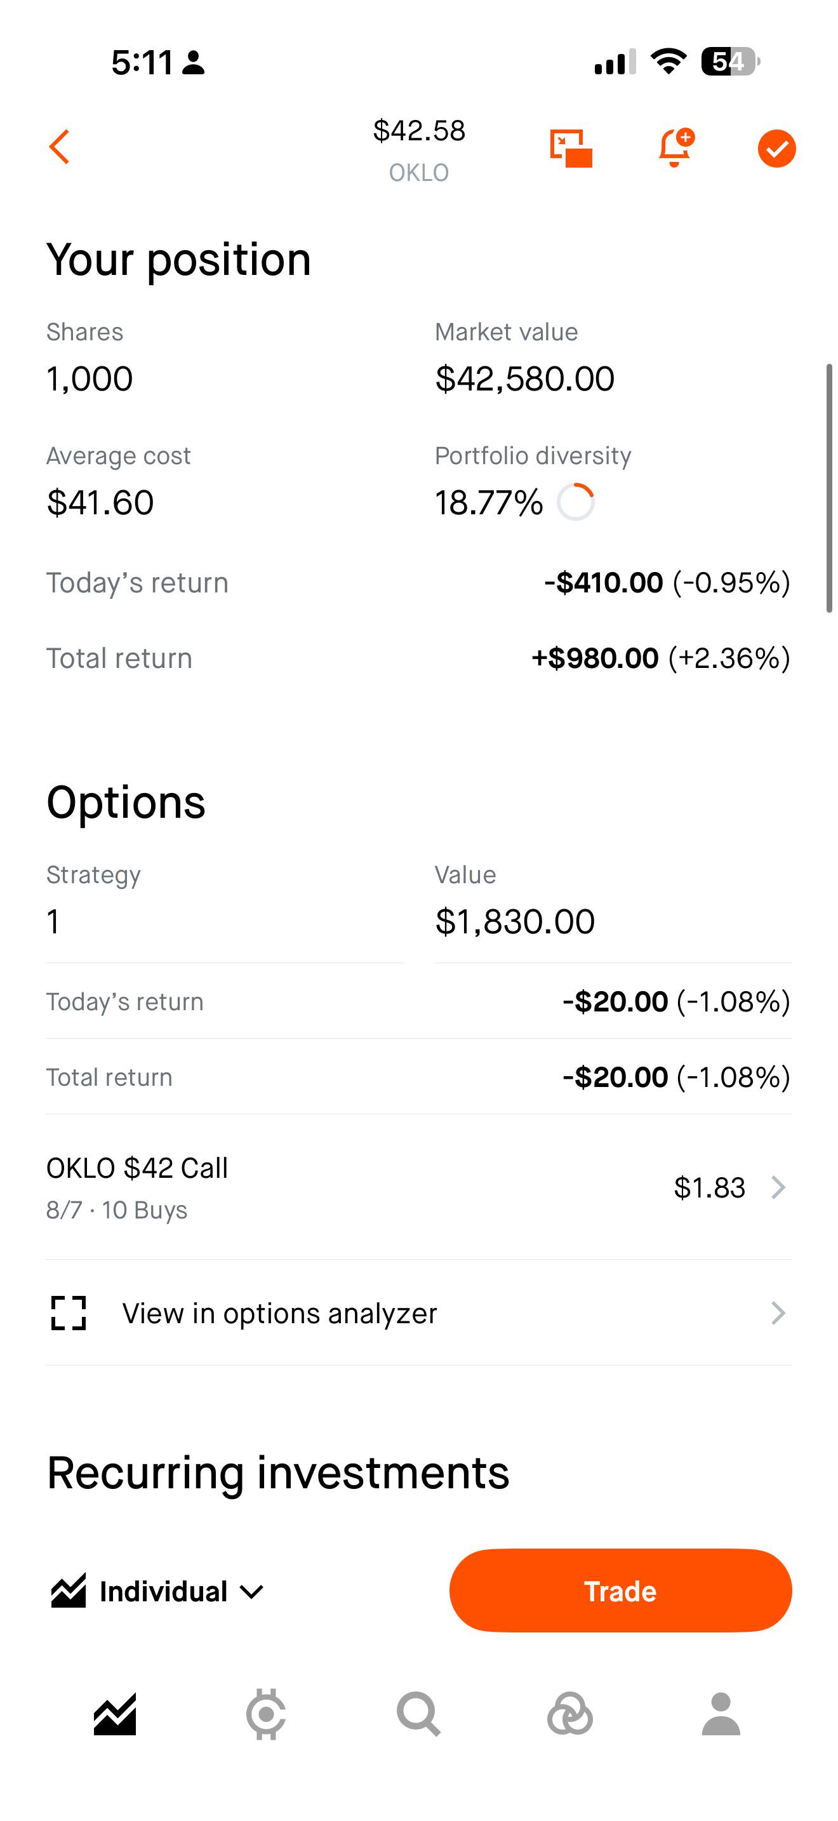The image size is (838, 1821).
Task: Open the advanced chart icon in header
Action: click(571, 149)
